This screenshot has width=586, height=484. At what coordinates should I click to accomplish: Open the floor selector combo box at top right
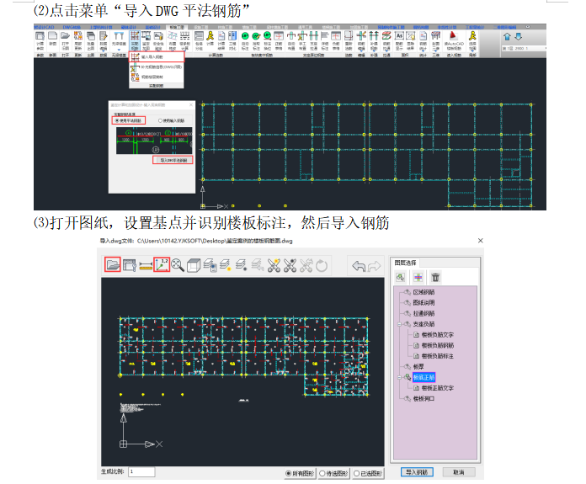pyautogui.click(x=524, y=49)
